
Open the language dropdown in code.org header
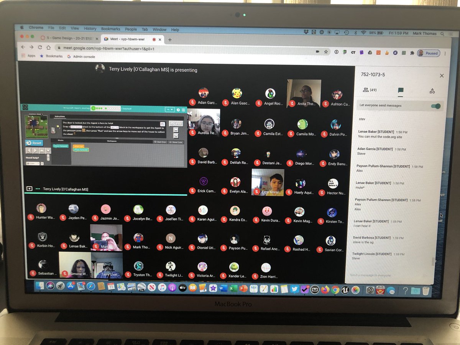pos(170,110)
